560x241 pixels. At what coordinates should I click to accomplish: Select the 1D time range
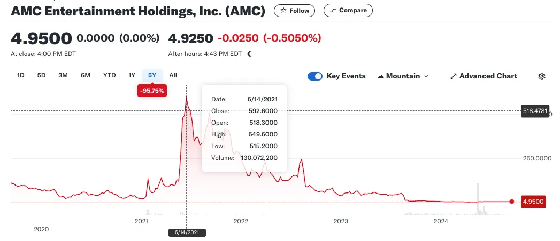[x=21, y=75]
